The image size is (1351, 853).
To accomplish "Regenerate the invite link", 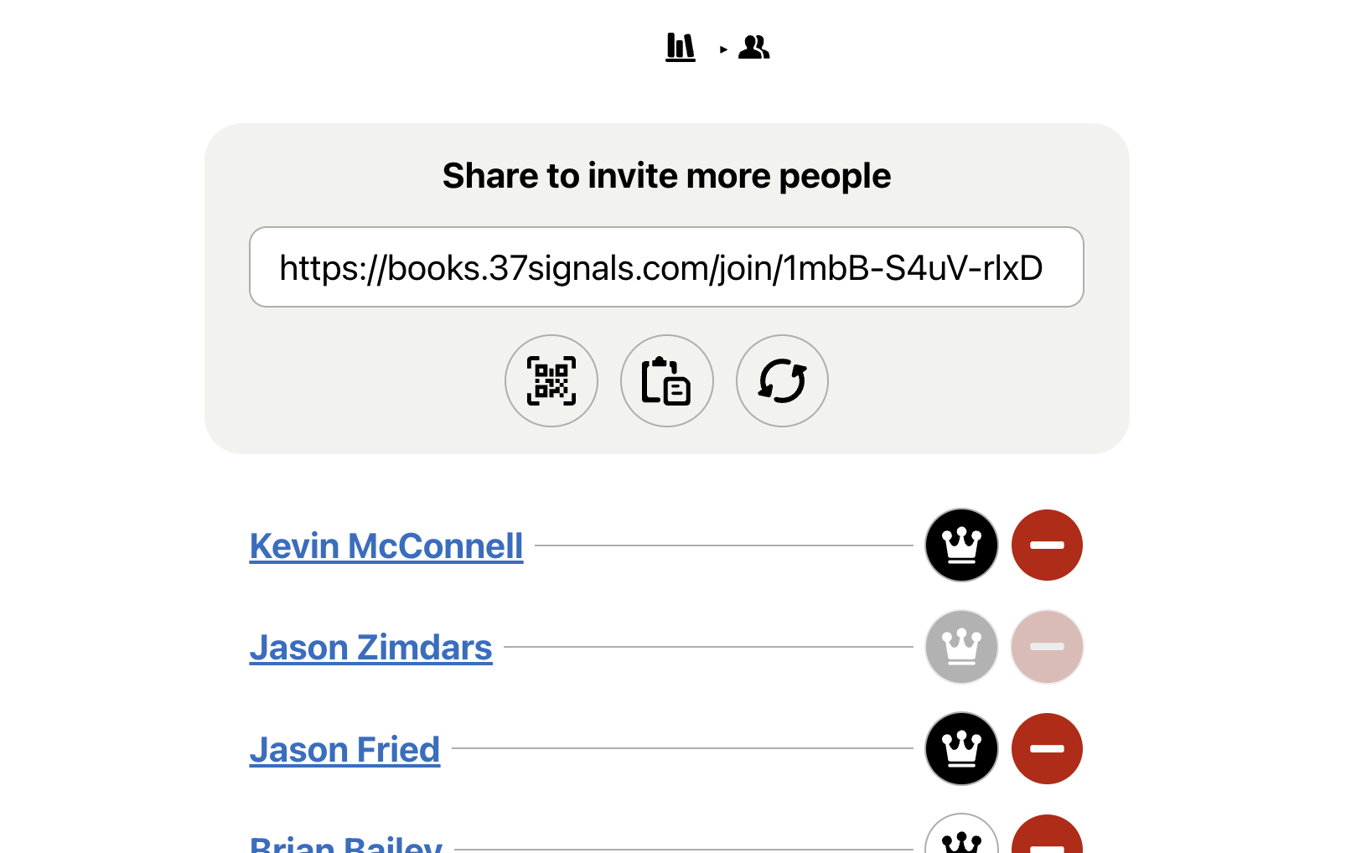I will tap(782, 381).
